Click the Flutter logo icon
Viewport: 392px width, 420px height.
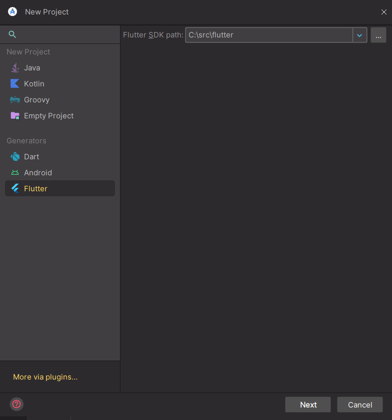tap(15, 188)
